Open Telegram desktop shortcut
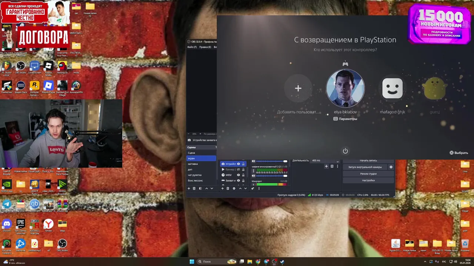Viewport: 474px width, 266px height. tap(7, 206)
